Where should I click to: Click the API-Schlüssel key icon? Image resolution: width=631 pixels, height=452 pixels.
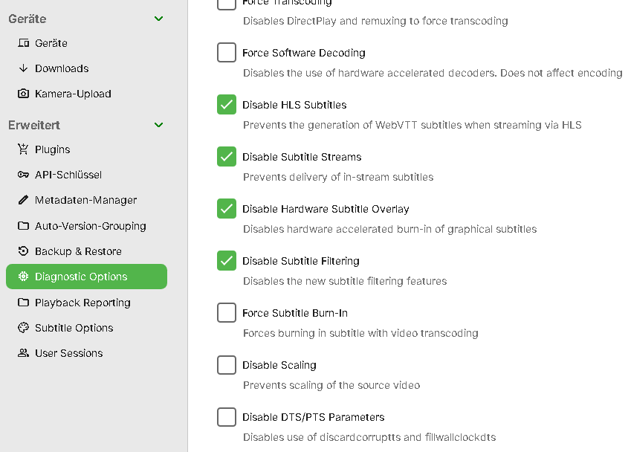tap(23, 175)
